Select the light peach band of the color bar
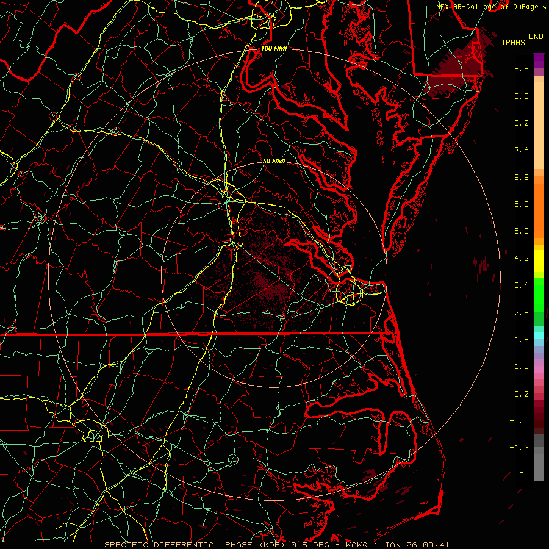The height and width of the screenshot is (549, 549). click(x=539, y=125)
